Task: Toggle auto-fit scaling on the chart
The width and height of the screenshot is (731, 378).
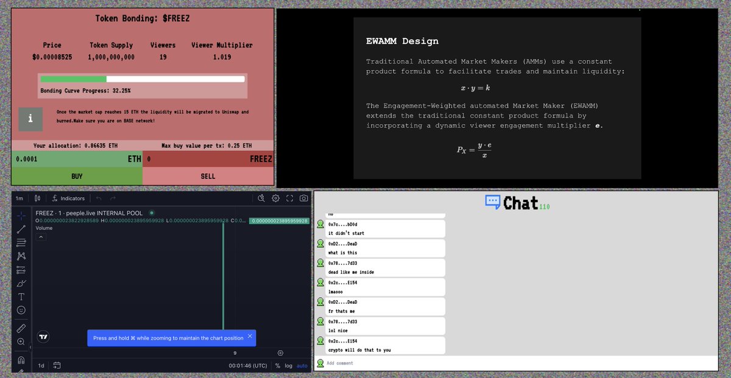Action: pos(302,365)
